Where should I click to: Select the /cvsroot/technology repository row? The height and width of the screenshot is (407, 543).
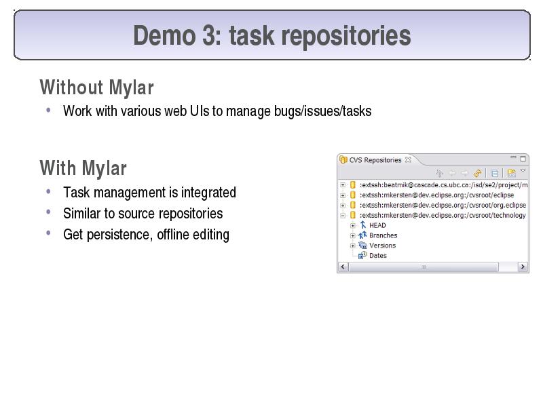[443, 215]
